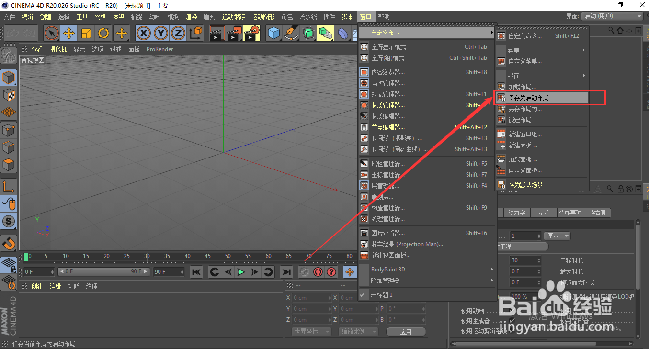649x349 pixels.
Task: Enable Workplane mode grid icon
Action: (x=9, y=112)
